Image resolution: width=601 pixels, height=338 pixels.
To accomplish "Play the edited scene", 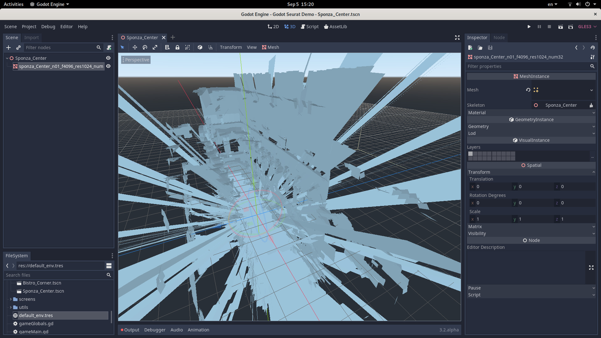I will point(561,27).
